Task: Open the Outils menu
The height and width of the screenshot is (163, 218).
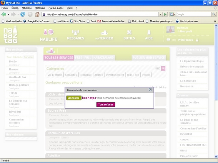Action: pyautogui.click(x=70, y=8)
